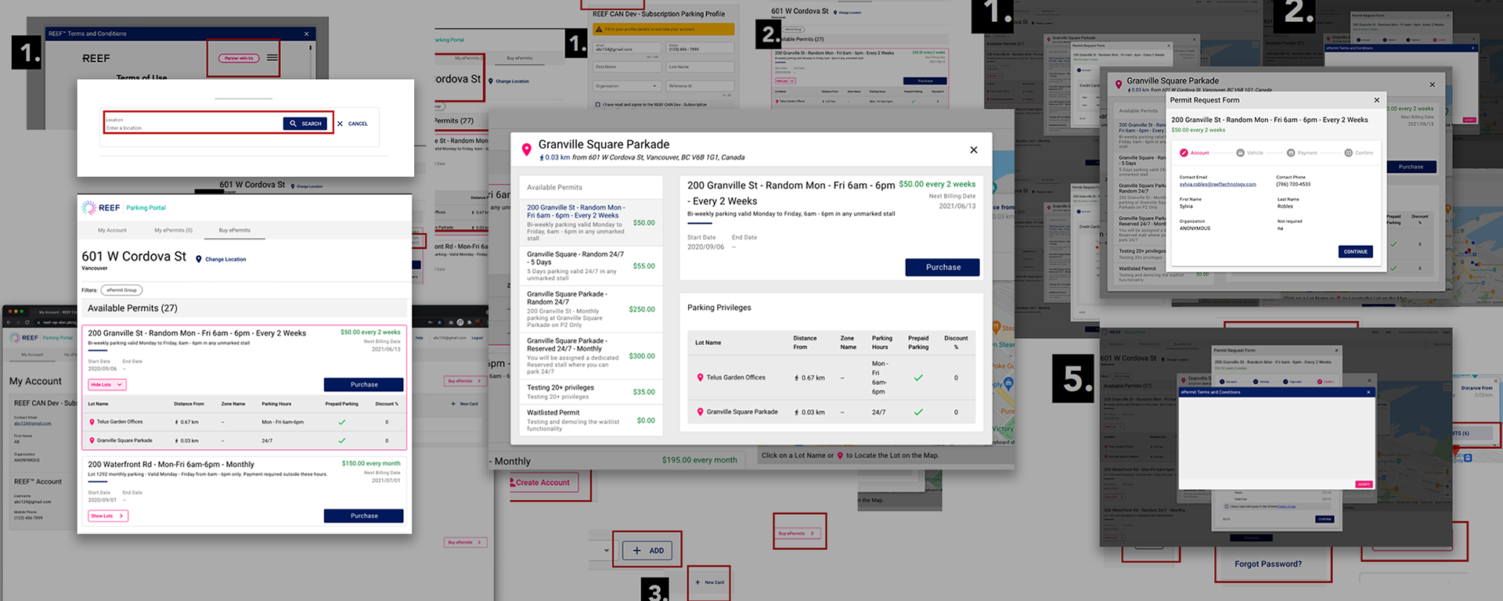This screenshot has height=601, width=1503.
Task: Collapse lots with the Hide Lots button
Action: [x=107, y=384]
